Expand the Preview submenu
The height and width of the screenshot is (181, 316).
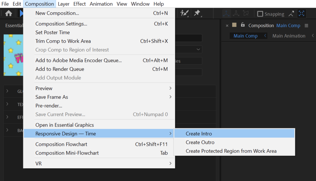pyautogui.click(x=44, y=88)
